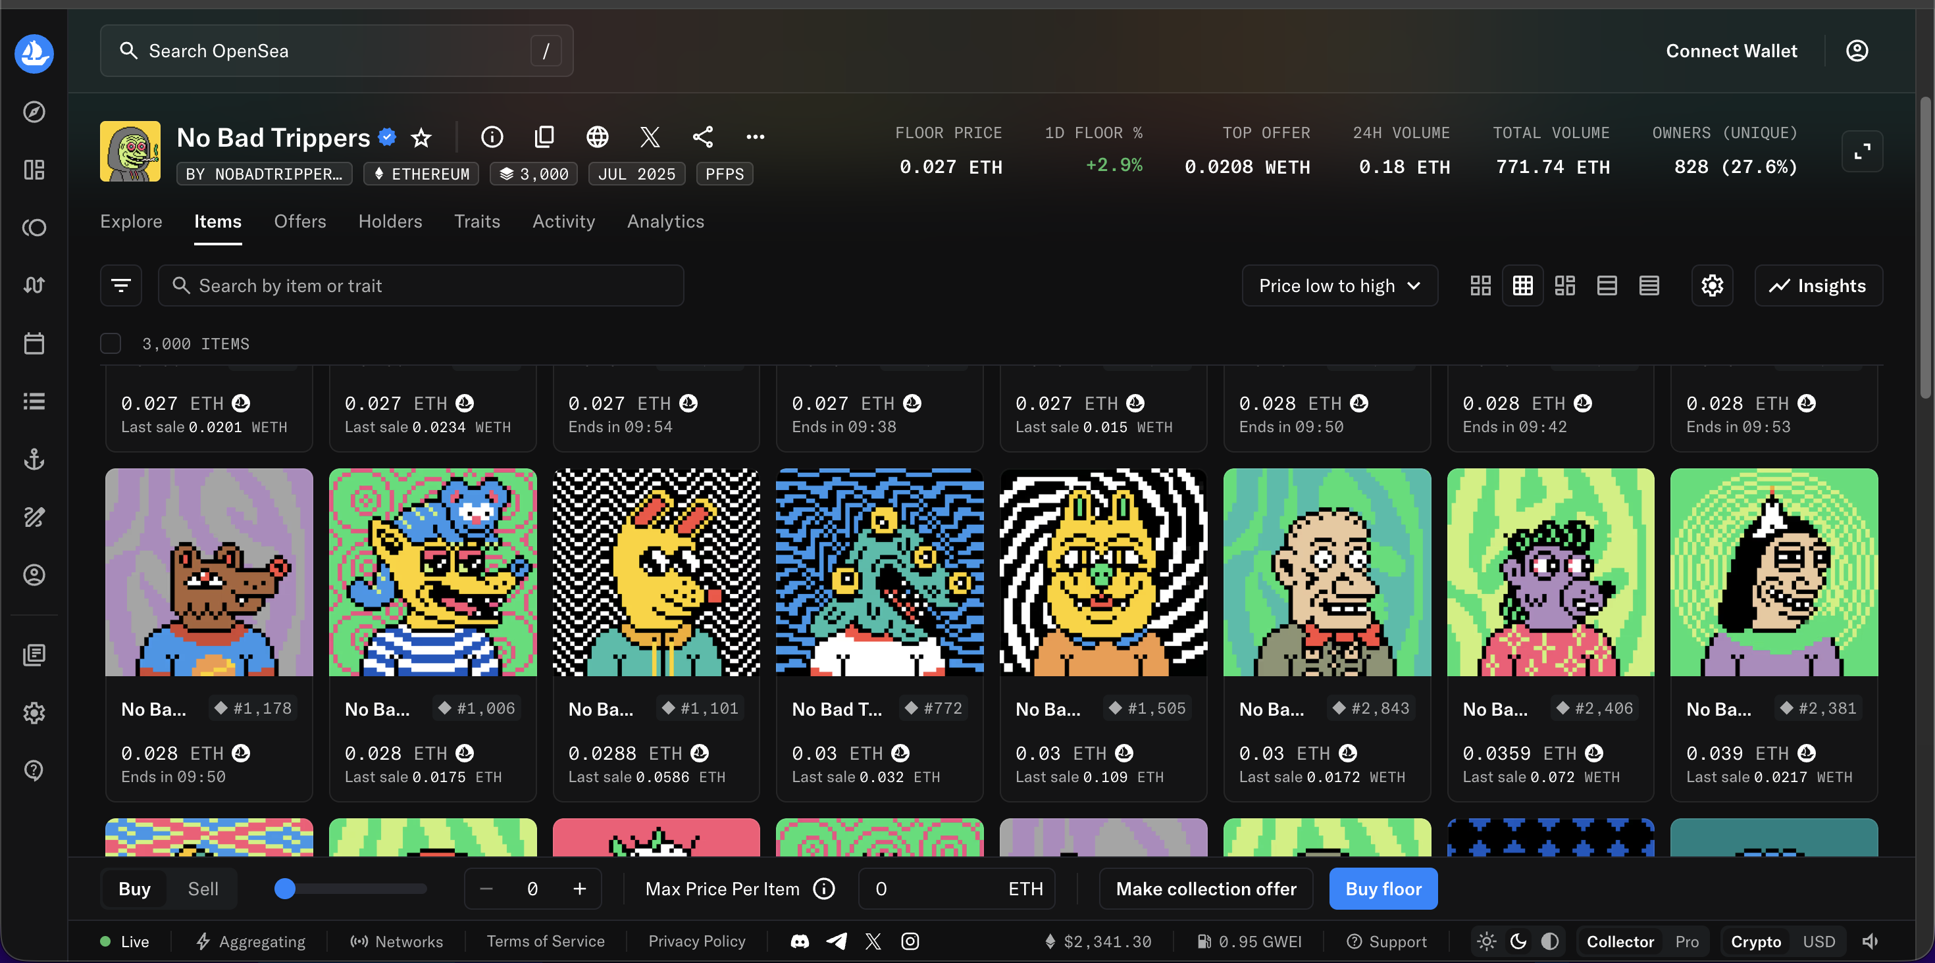Select the large grid view
Image resolution: width=1935 pixels, height=963 pixels.
click(1481, 285)
